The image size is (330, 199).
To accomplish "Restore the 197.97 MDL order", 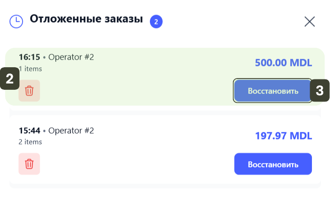I will pos(273,164).
